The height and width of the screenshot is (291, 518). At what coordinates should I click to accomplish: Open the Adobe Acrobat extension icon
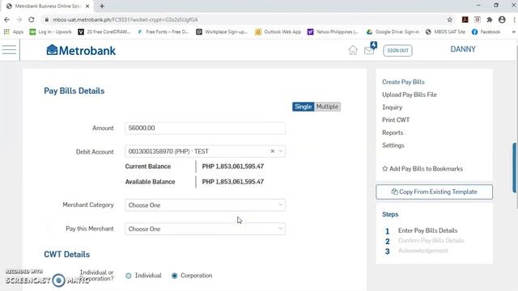[x=465, y=19]
